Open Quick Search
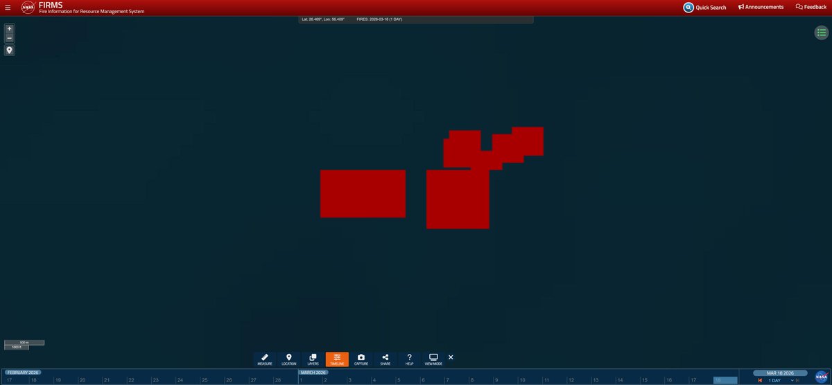The width and height of the screenshot is (832, 385). coord(704,7)
